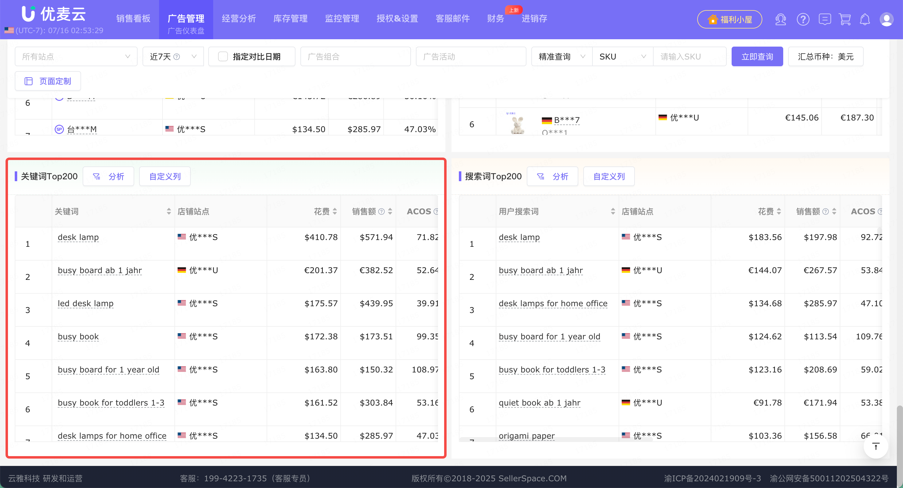Open campaign link 台***M
903x488 pixels.
(x=82, y=129)
